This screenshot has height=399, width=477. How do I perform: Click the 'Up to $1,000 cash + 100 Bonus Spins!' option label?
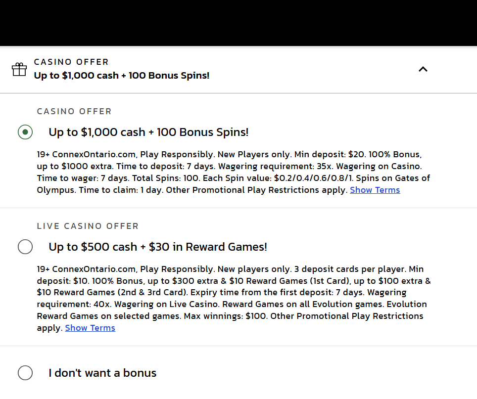[148, 132]
